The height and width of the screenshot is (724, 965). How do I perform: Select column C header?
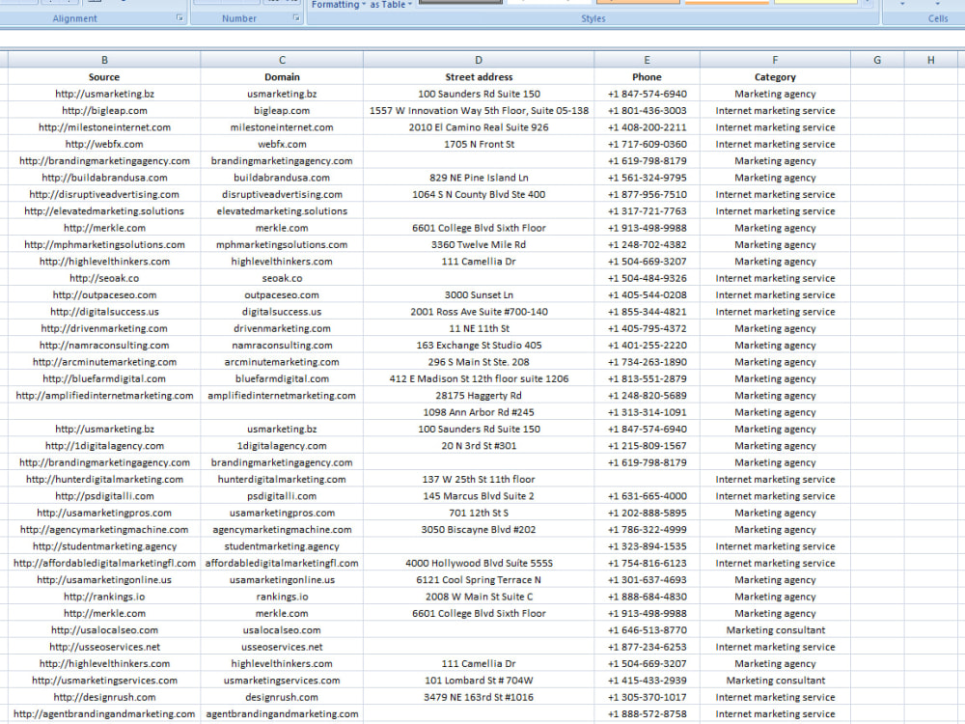282,60
